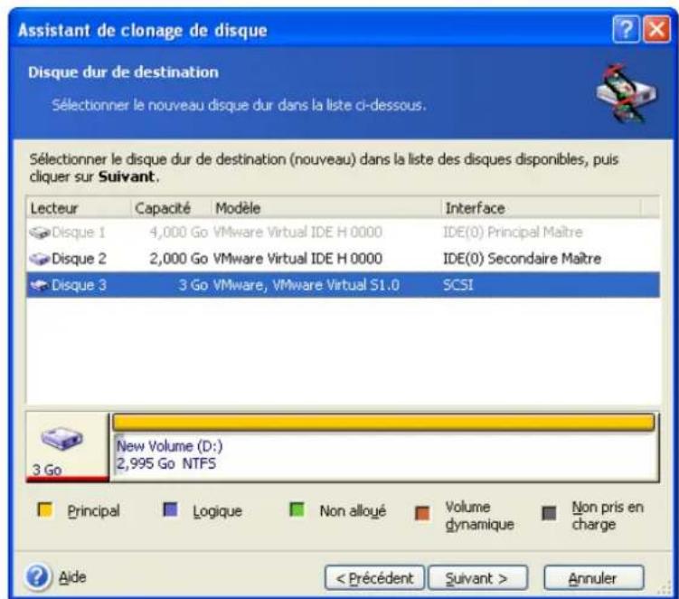The image size is (679, 599).
Task: Select the New Volume (D:) partition label
Action: tap(170, 446)
